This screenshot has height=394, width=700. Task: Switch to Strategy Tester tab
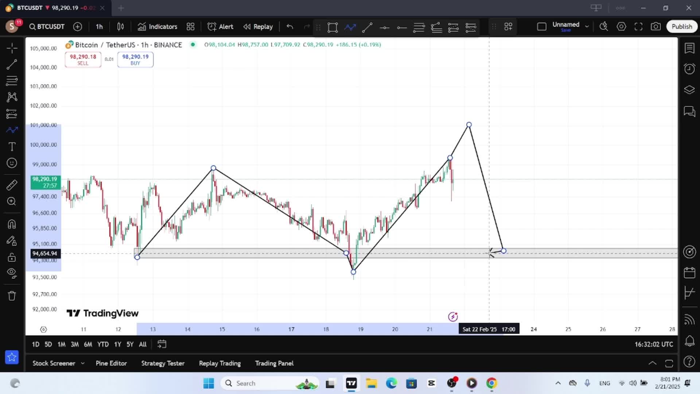pos(163,363)
